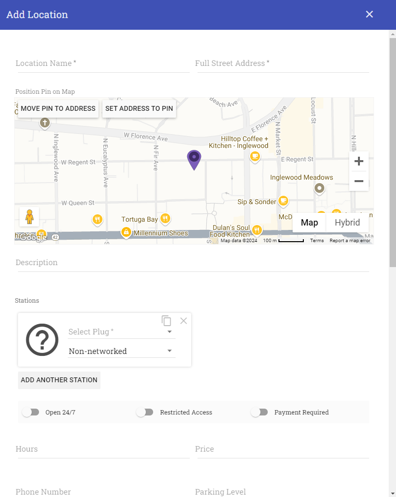The width and height of the screenshot is (396, 497).
Task: Toggle the Open 24/7 switch
Action: [31, 412]
